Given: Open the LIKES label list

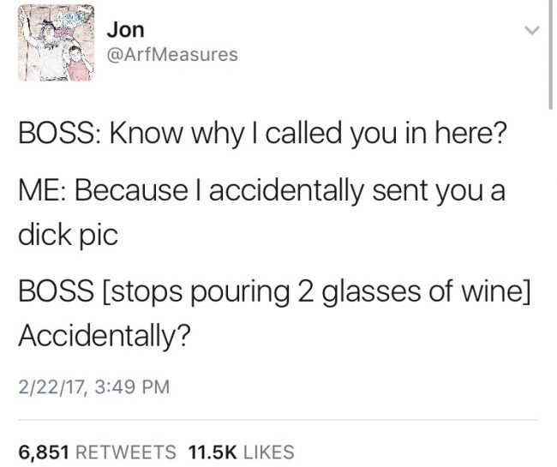Looking at the screenshot, I should point(269,452).
